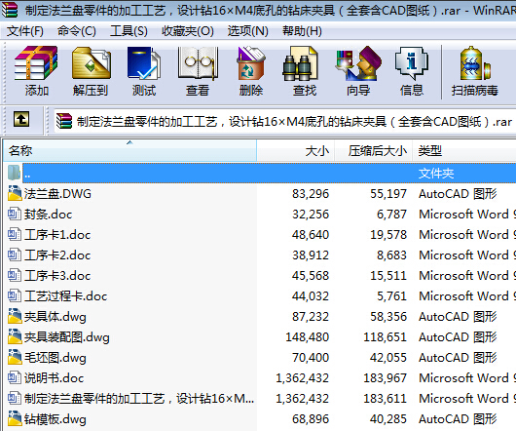Open the Commands (命令) menu

coord(77,31)
